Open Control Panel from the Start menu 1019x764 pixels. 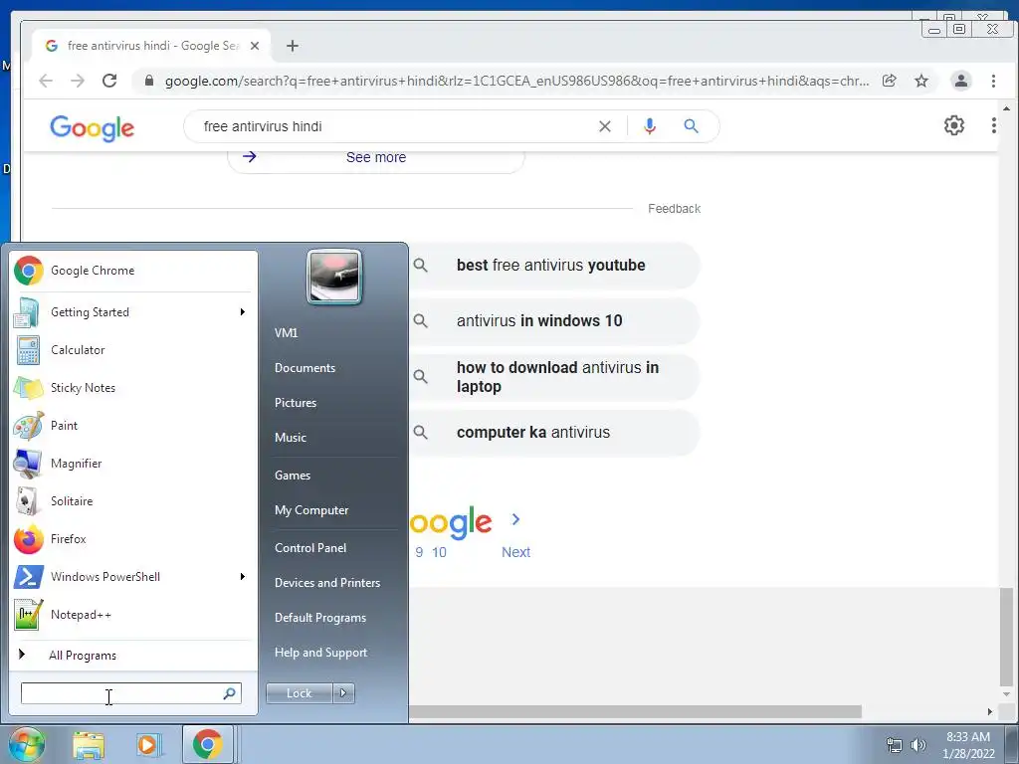coord(310,548)
